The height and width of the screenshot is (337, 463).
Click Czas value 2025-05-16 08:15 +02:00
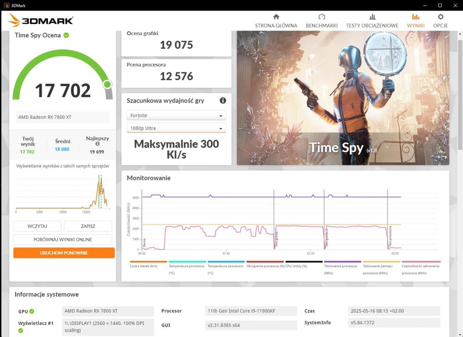pyautogui.click(x=394, y=311)
